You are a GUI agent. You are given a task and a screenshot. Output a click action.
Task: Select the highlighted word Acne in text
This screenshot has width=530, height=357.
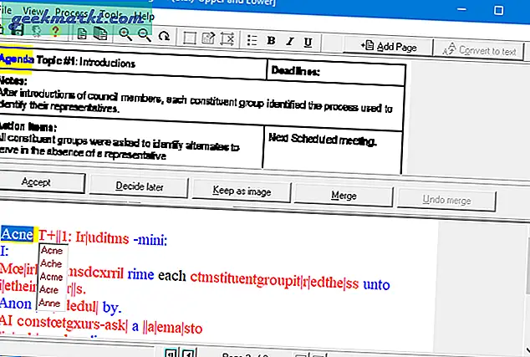pyautogui.click(x=17, y=234)
